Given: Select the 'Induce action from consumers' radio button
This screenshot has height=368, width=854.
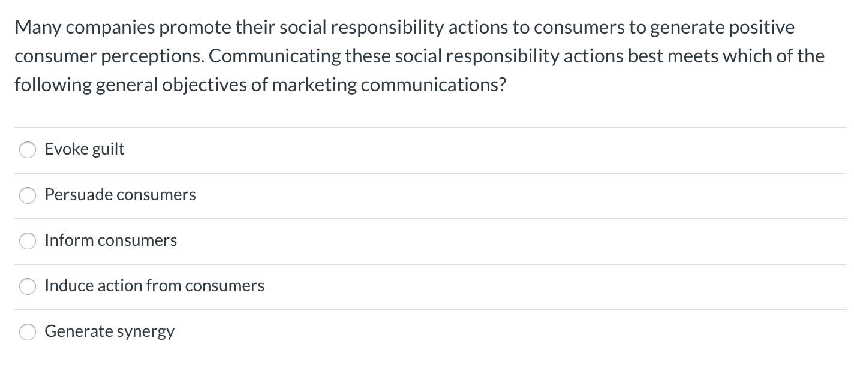Looking at the screenshot, I should [28, 286].
